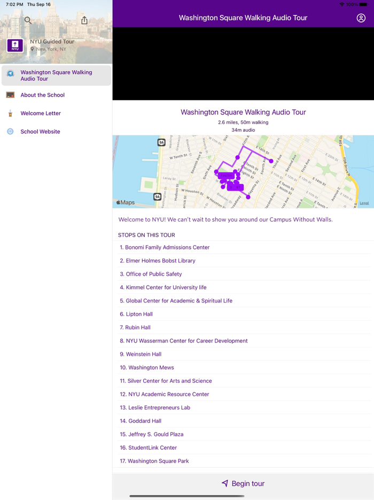Select stop 2. Elmer Holmes Bobst Library

coord(243,261)
